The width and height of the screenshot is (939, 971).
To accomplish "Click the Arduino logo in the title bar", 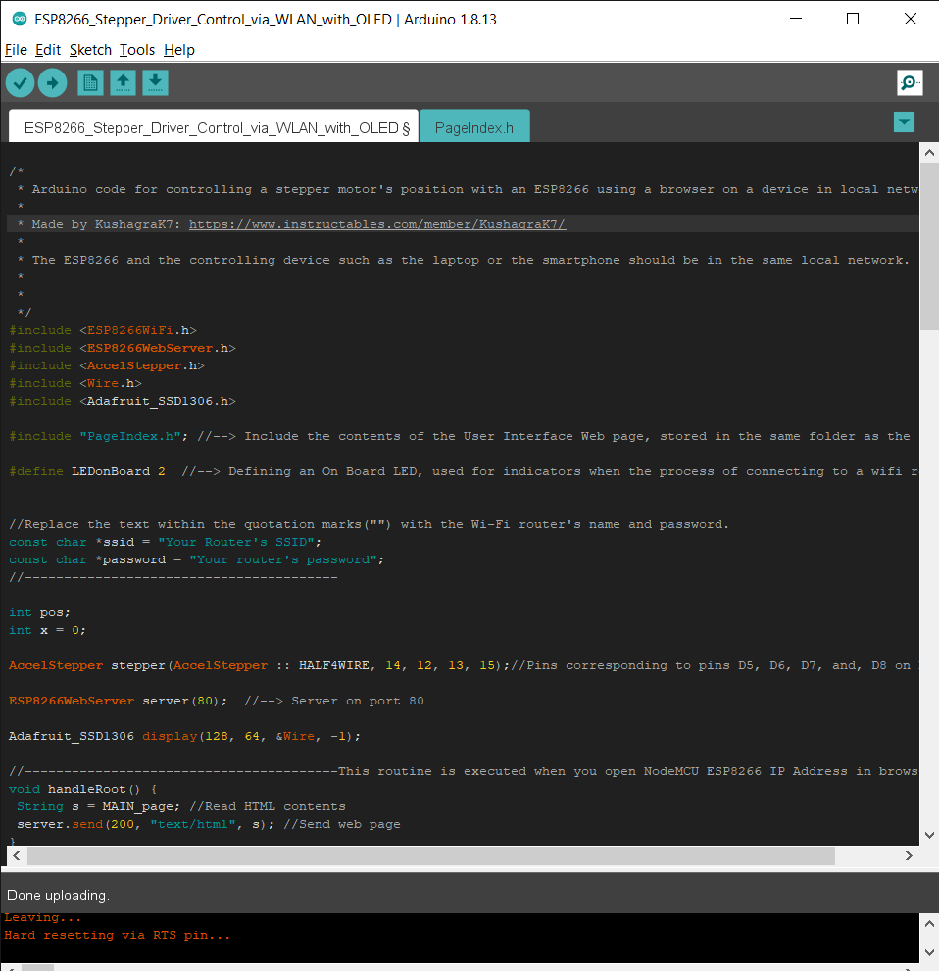I will click(20, 20).
